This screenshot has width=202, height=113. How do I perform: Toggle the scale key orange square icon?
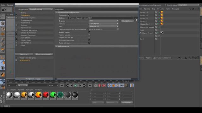[x=114, y=85]
